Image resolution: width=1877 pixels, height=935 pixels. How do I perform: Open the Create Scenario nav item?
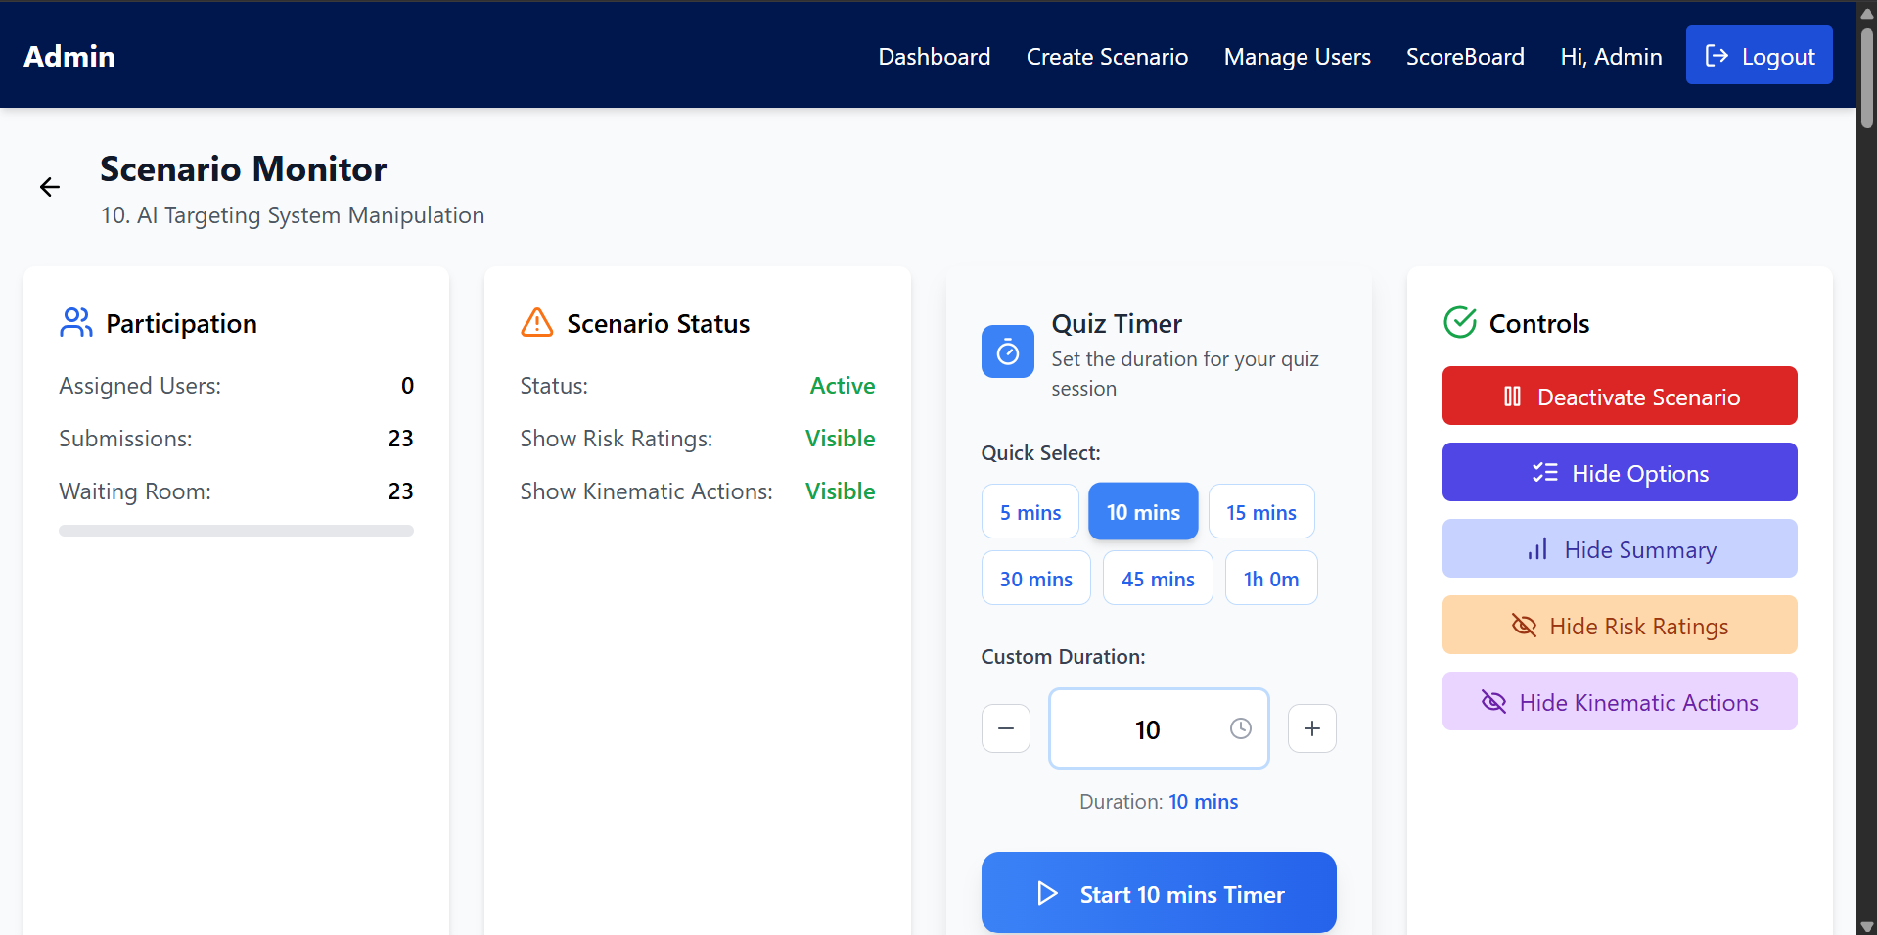coord(1107,57)
